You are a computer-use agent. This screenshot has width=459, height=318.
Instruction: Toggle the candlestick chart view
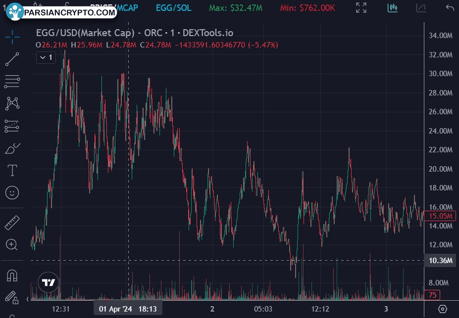[394, 8]
